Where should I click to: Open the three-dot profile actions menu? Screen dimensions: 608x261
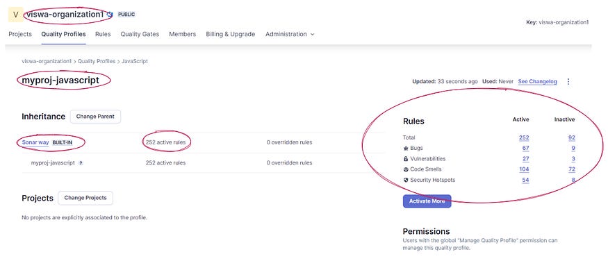568,82
